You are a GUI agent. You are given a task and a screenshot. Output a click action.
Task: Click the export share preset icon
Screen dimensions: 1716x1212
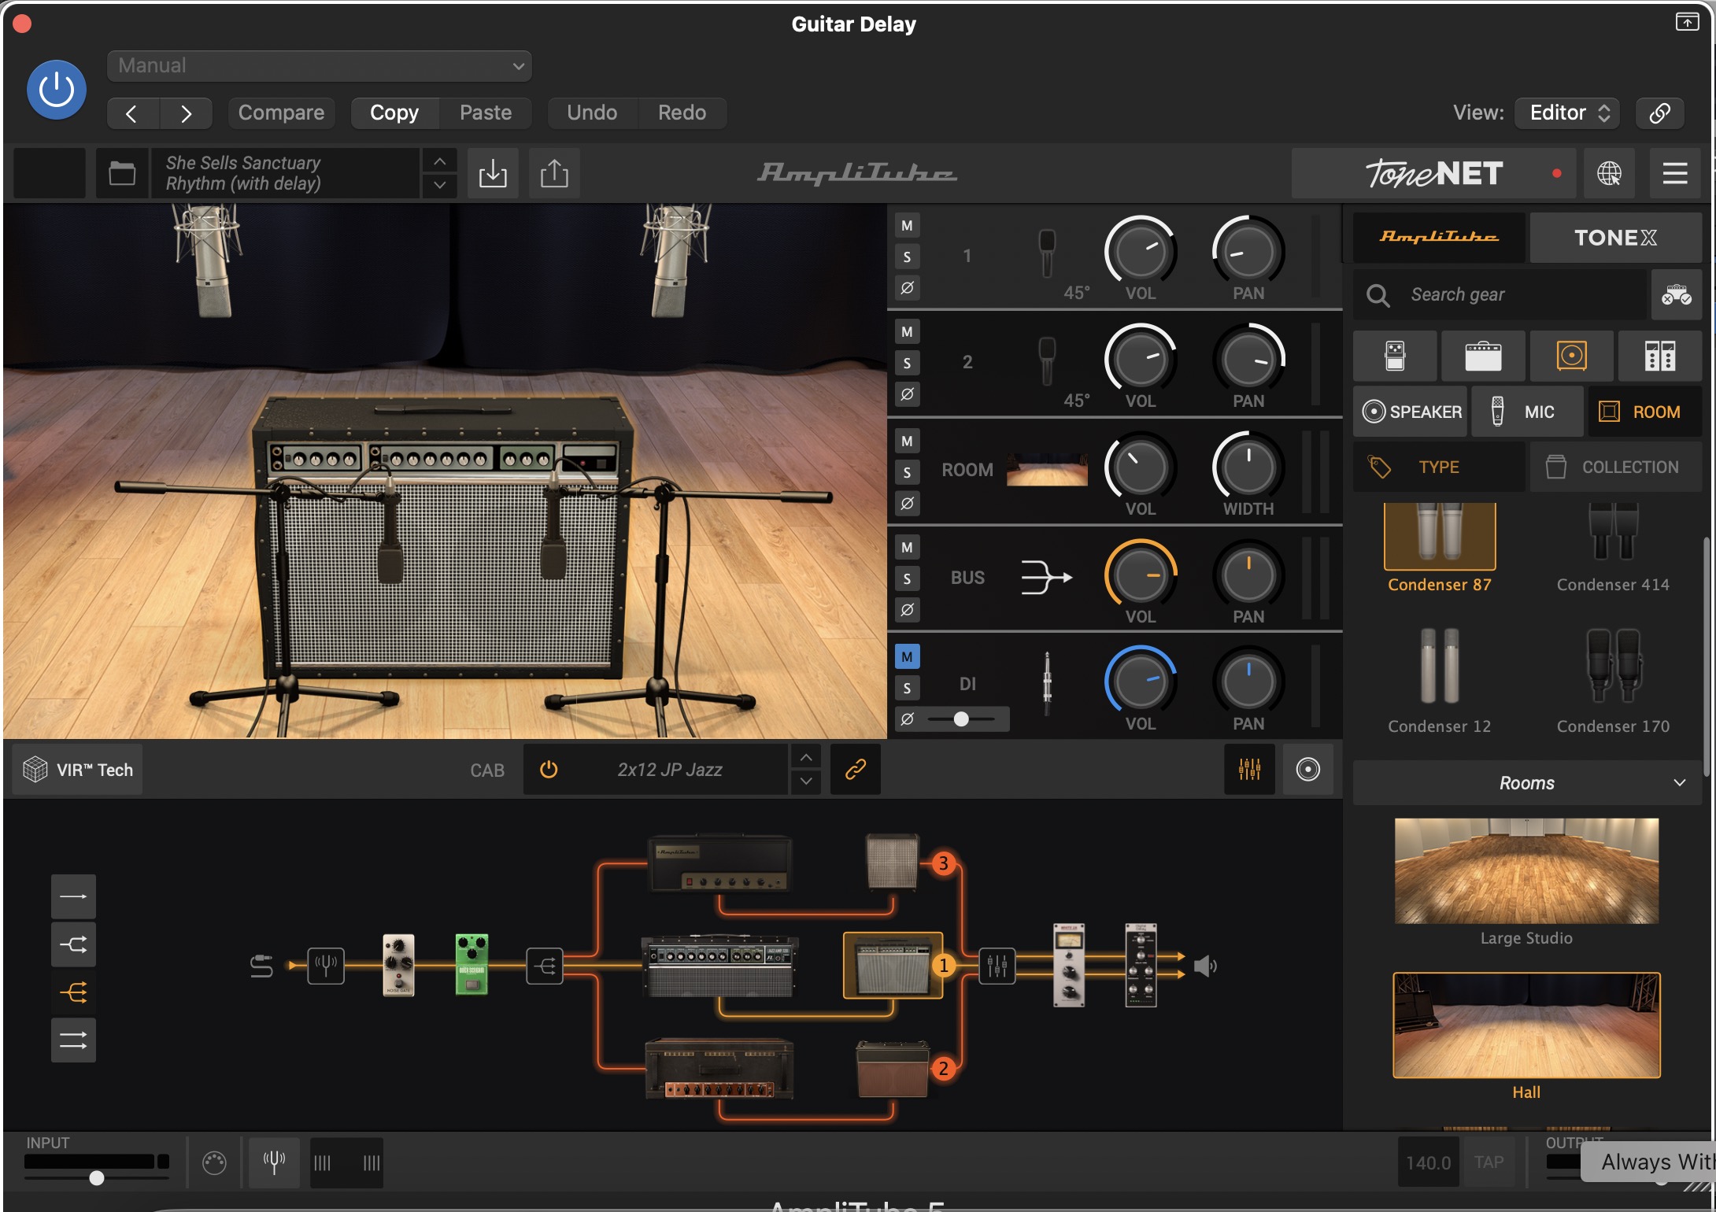pos(554,173)
